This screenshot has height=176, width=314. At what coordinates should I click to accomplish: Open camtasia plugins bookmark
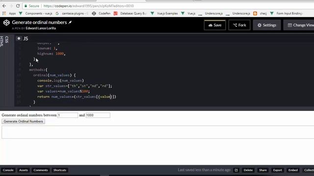coord(72,13)
